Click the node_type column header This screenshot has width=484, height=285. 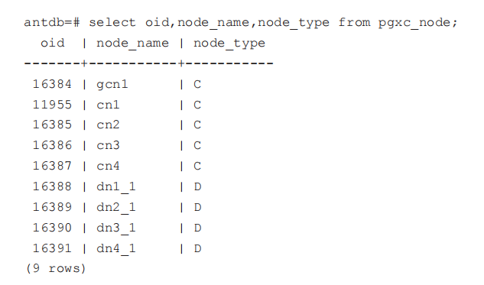pyautogui.click(x=229, y=44)
